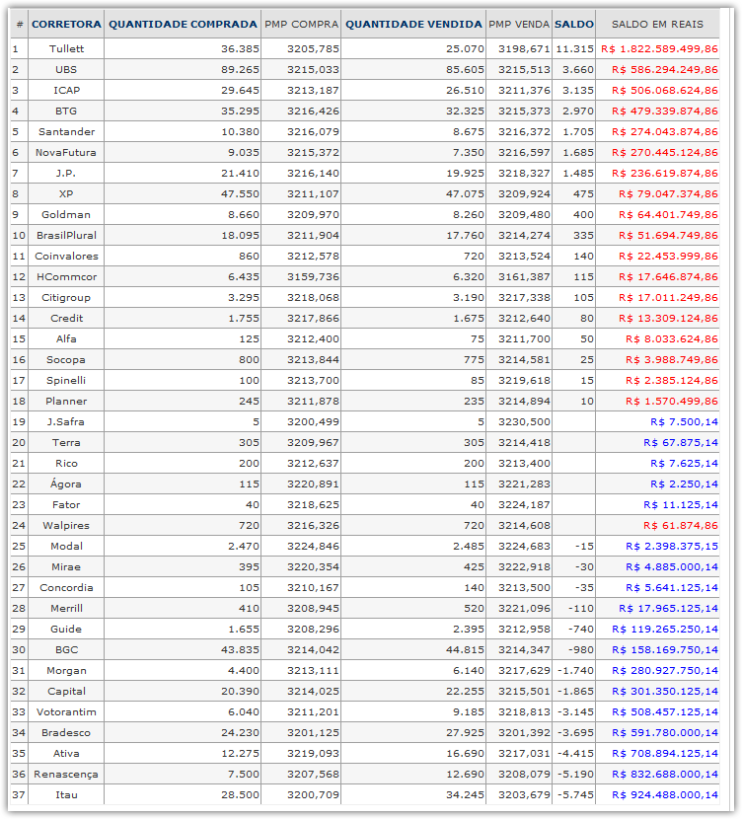Viewport: 742px width, 819px height.
Task: Sort by the SALDO column header
Action: pyautogui.click(x=574, y=24)
